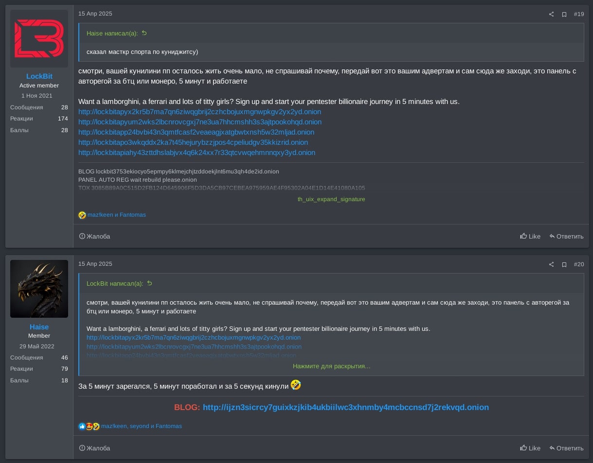The width and height of the screenshot is (593, 463).
Task: Open reactions list 'maz!keen и Fantomas'
Action: (116, 215)
